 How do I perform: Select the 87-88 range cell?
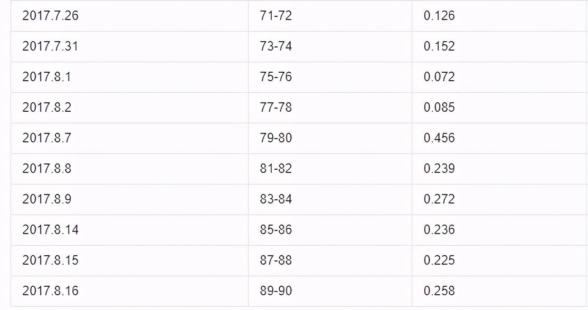coord(276,260)
